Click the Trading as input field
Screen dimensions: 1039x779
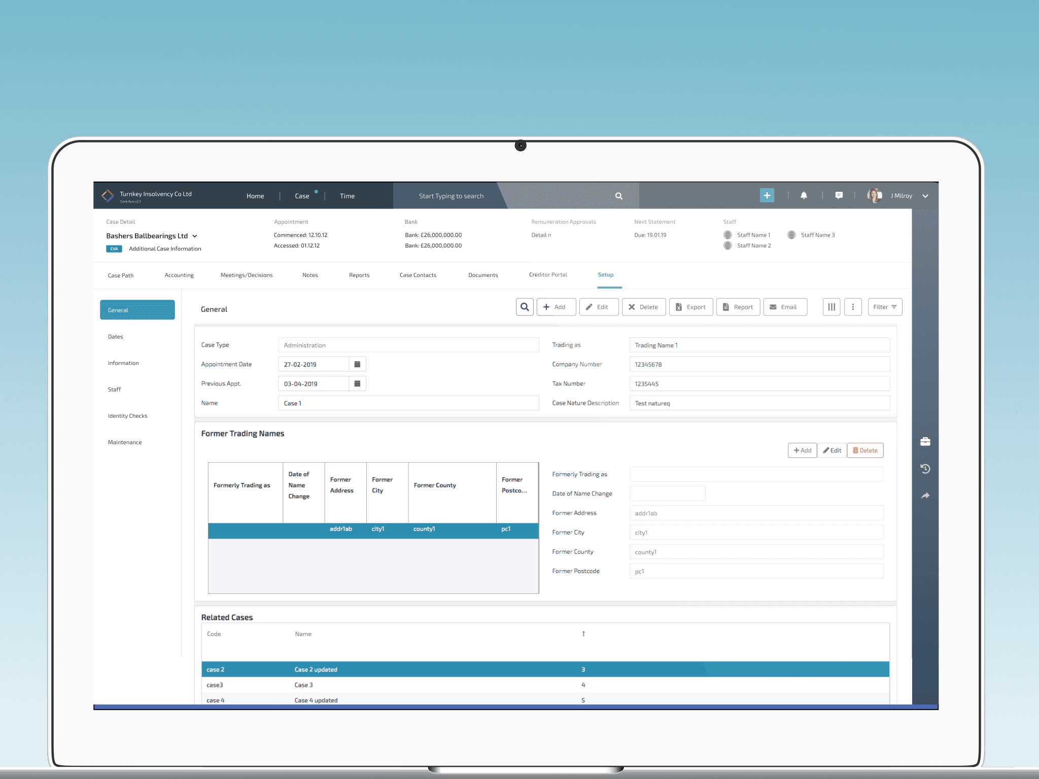(759, 345)
